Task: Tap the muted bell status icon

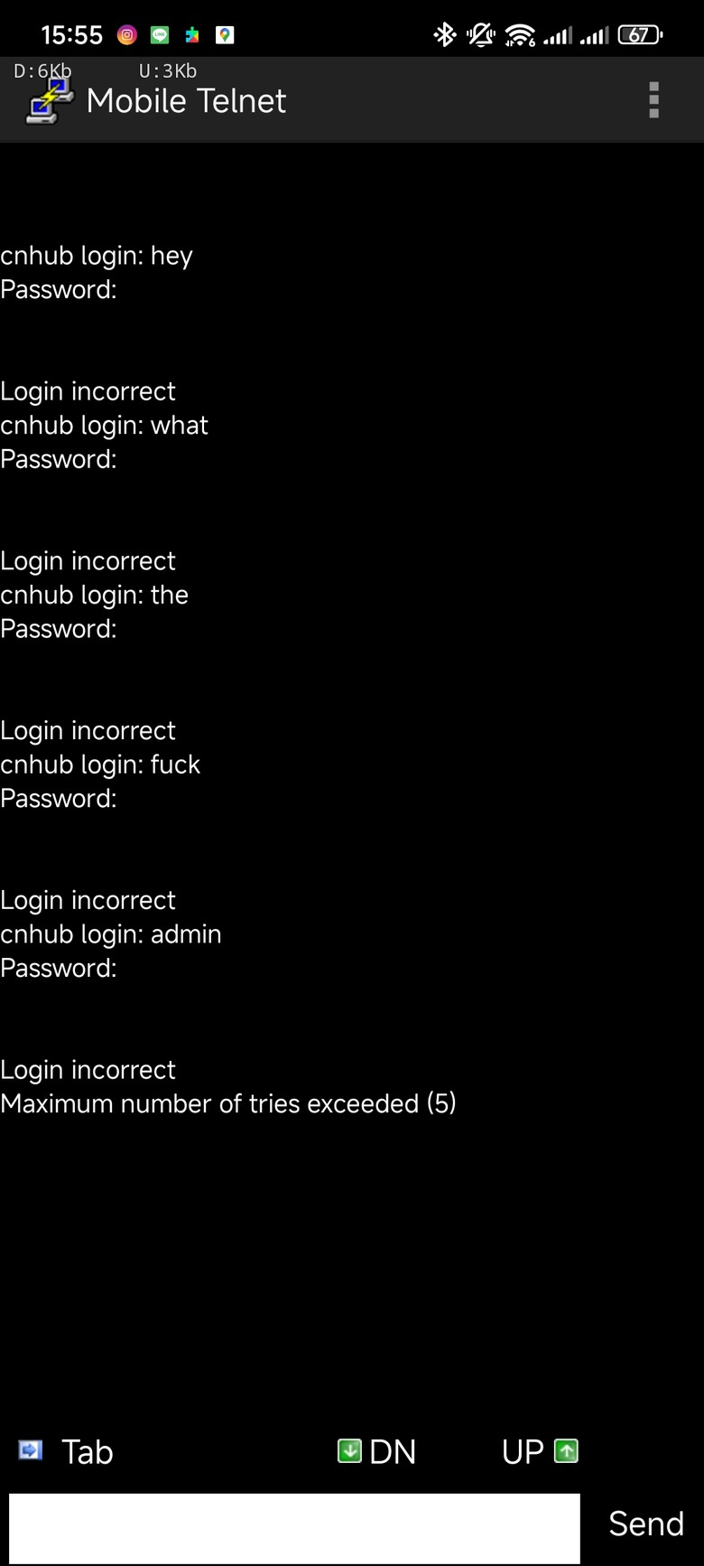Action: coord(481,35)
